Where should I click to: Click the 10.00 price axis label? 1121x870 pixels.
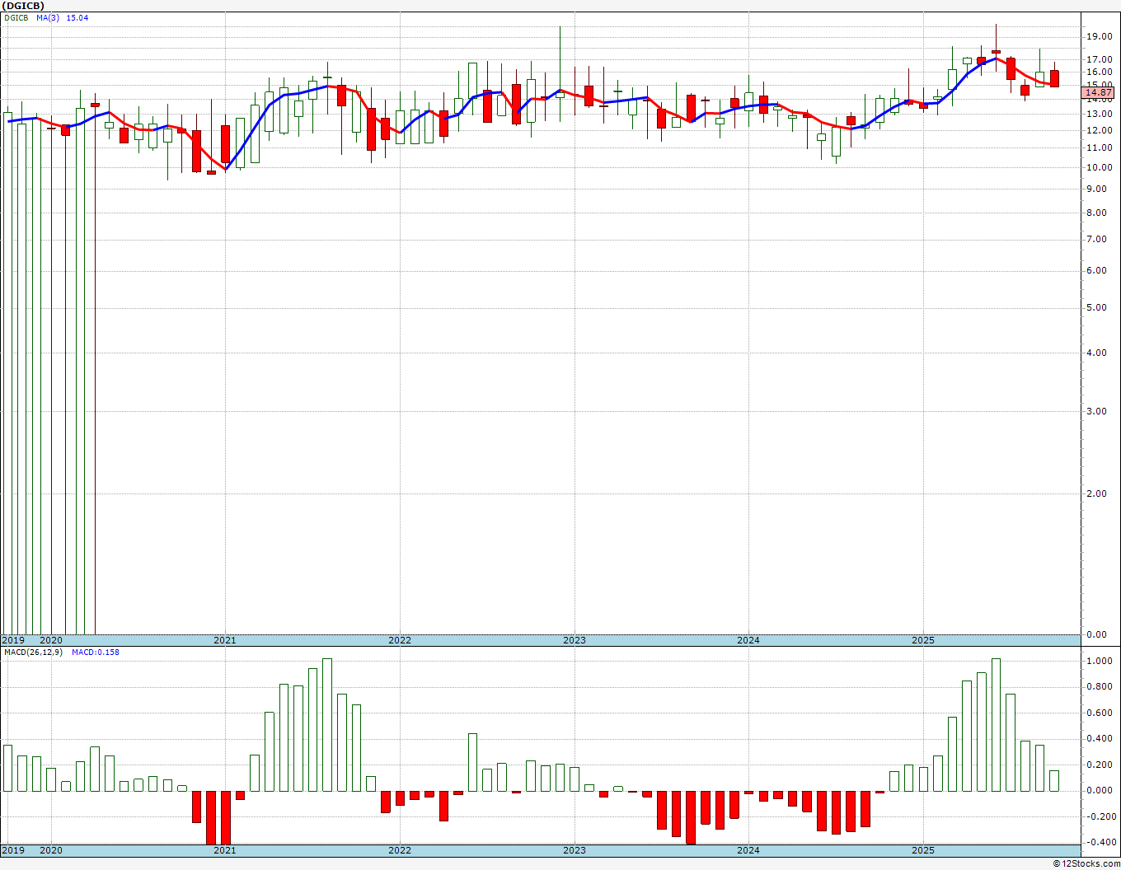point(1100,167)
